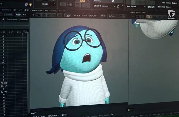This screenshot has height=117, width=179.
Task: Select the Selection tab
Action: 23,19
